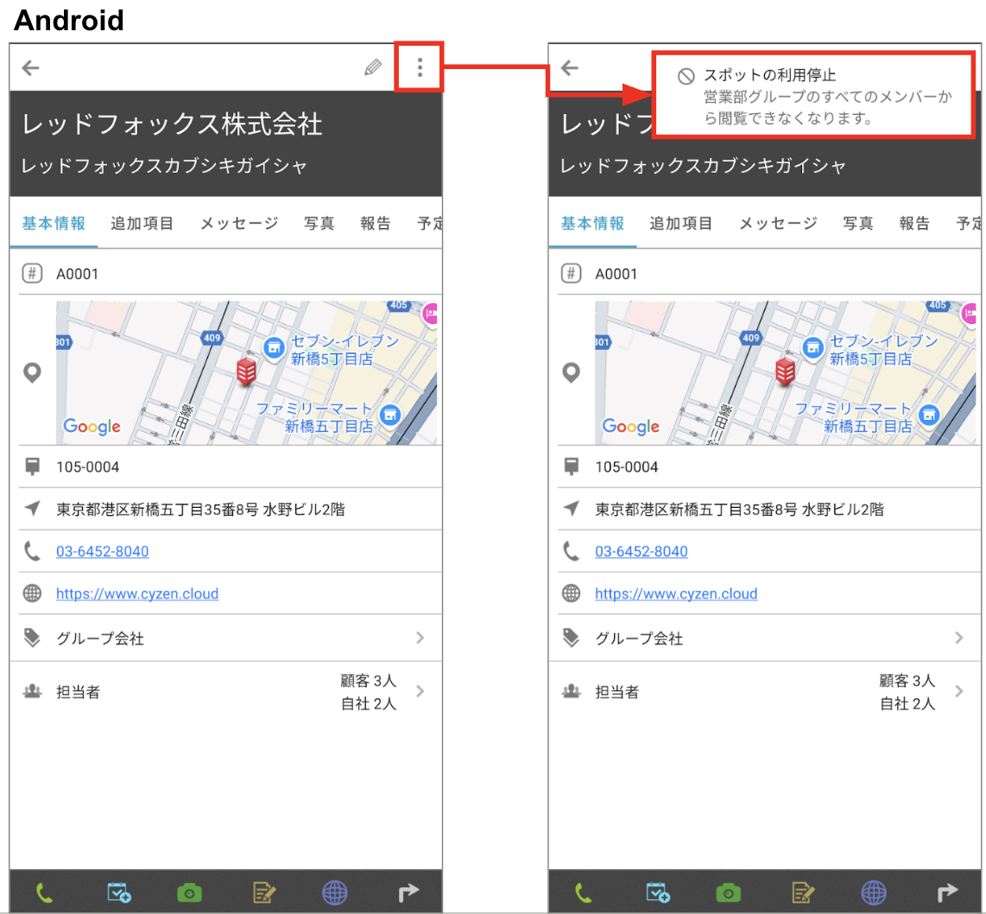Tap 顧客 3人 count on left screen
This screenshot has height=914, width=986.
[369, 681]
